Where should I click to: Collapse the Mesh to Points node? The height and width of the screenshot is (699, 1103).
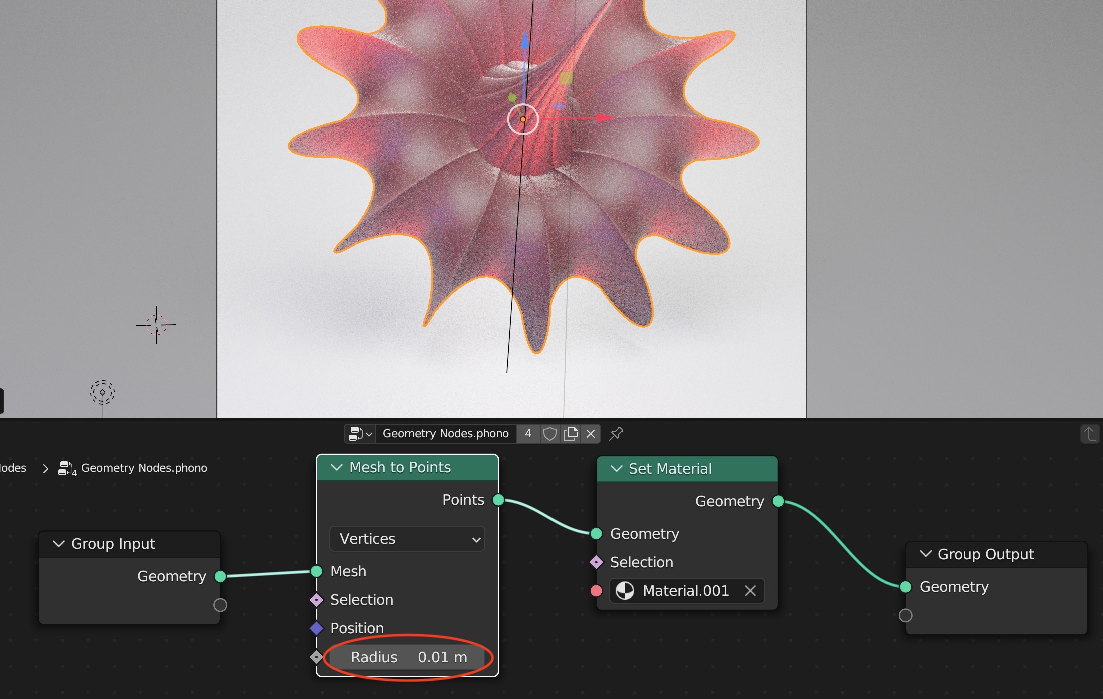(337, 467)
